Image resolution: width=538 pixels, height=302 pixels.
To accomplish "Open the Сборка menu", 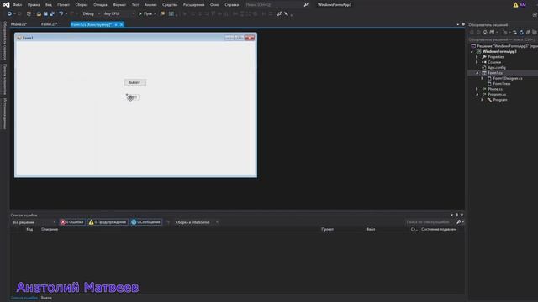I will pyautogui.click(x=82, y=5).
